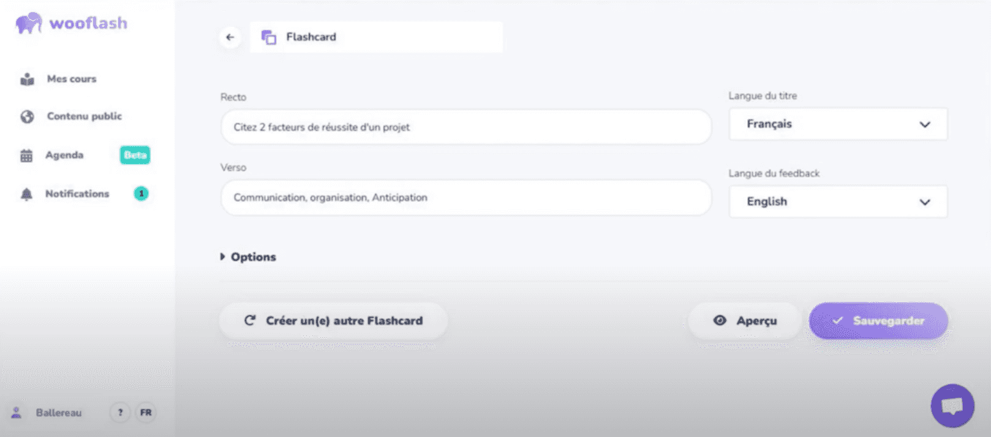This screenshot has height=437, width=991.
Task: Click the notification count badge
Action: (x=141, y=193)
